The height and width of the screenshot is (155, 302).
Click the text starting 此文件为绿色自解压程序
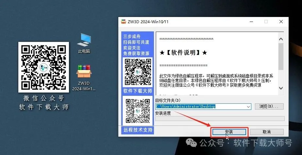[216, 80]
